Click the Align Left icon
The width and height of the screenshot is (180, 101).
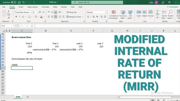click(x=49, y=17)
